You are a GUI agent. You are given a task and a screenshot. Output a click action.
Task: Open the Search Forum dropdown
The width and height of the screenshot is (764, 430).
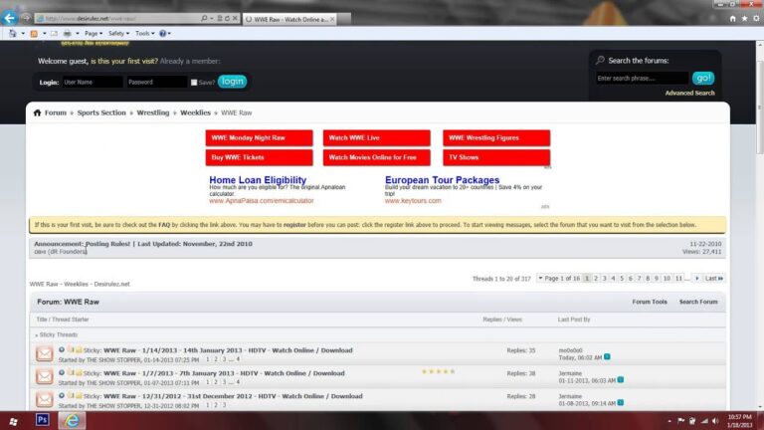point(698,302)
